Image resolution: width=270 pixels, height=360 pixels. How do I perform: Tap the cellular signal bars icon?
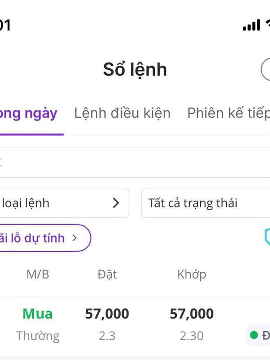pyautogui.click(x=252, y=25)
